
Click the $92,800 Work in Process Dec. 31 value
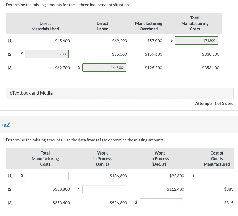pos(177,176)
